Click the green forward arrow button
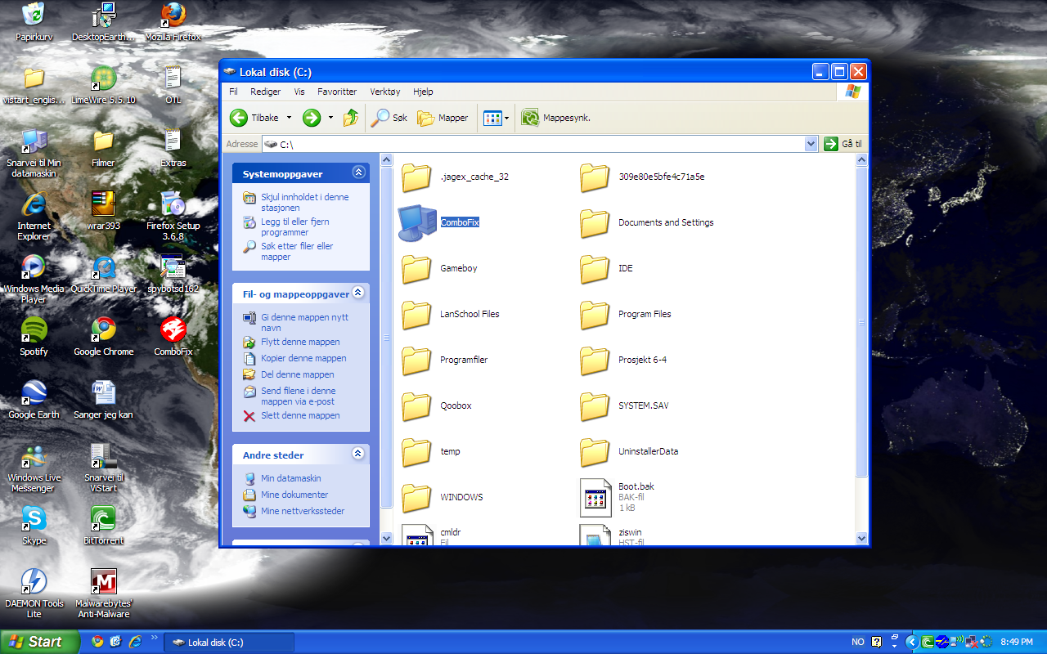 click(312, 118)
